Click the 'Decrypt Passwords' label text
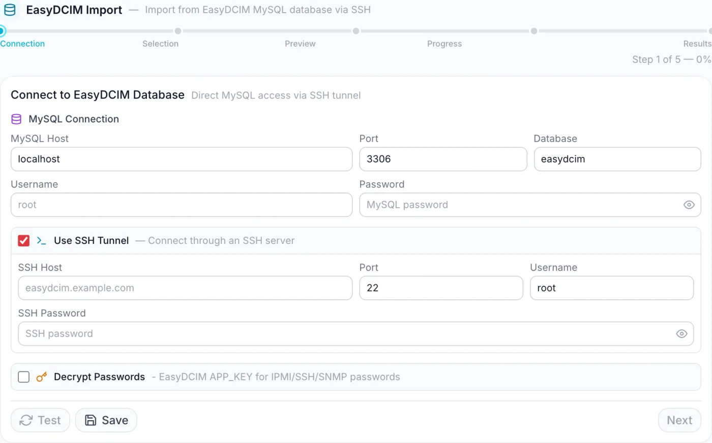The height and width of the screenshot is (443, 712). click(99, 377)
